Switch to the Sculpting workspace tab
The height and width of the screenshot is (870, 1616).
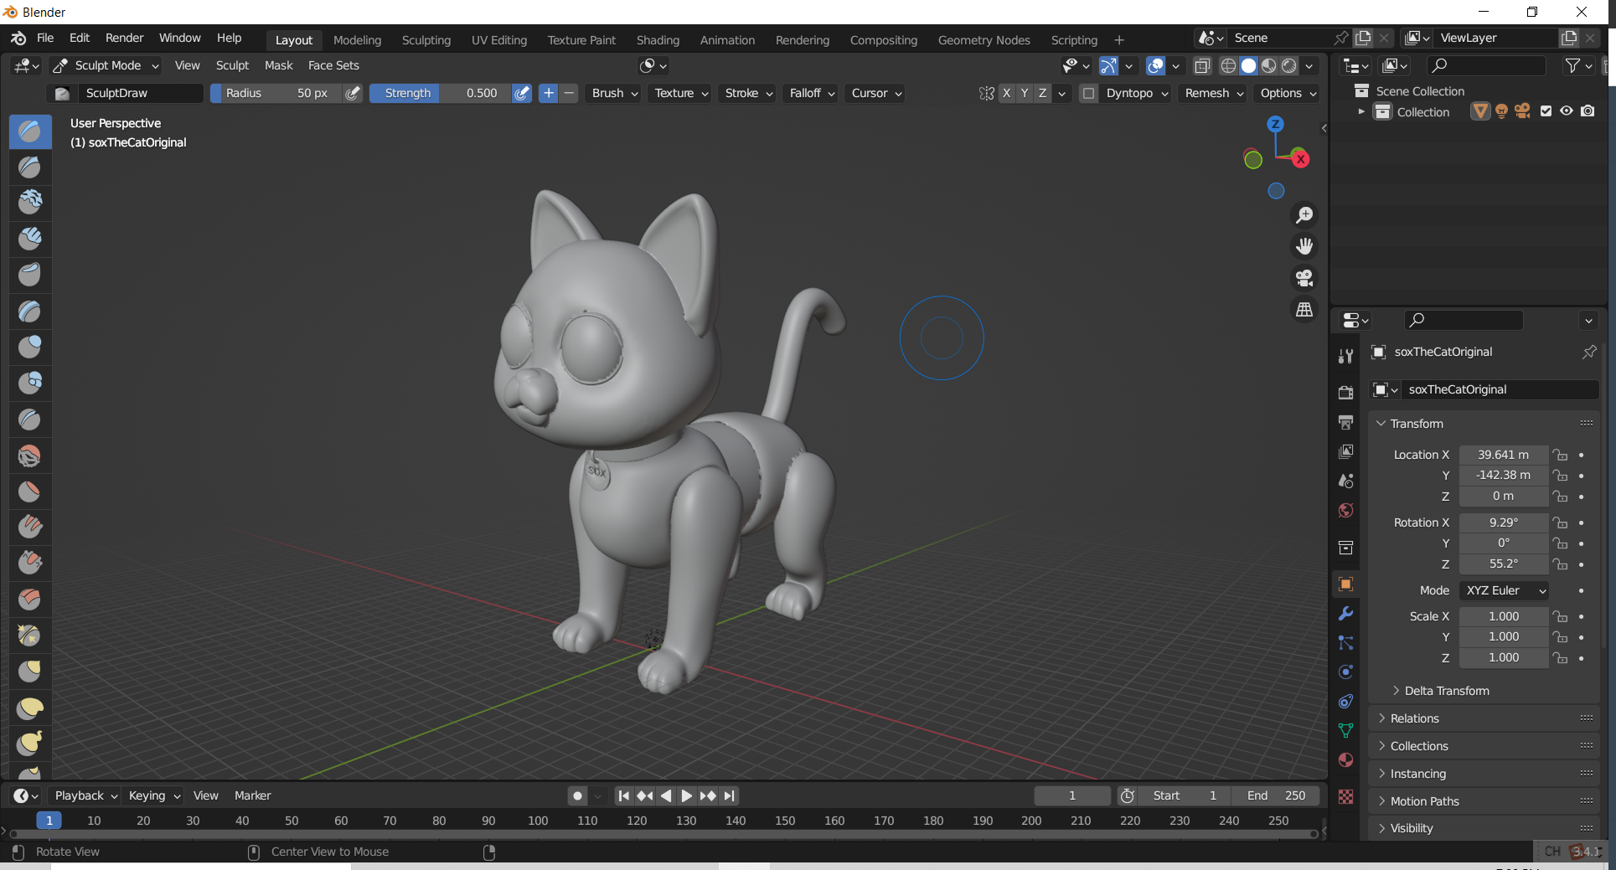[426, 40]
